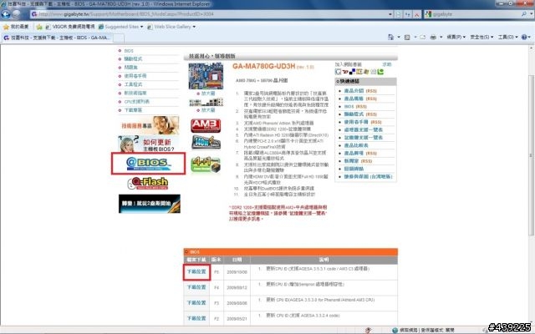535x334 pixels.
Task: Click the Refresh page icon beside address bar
Action: click(408, 14)
